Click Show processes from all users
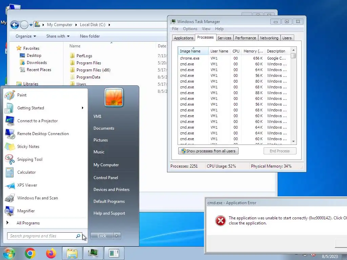 point(208,151)
